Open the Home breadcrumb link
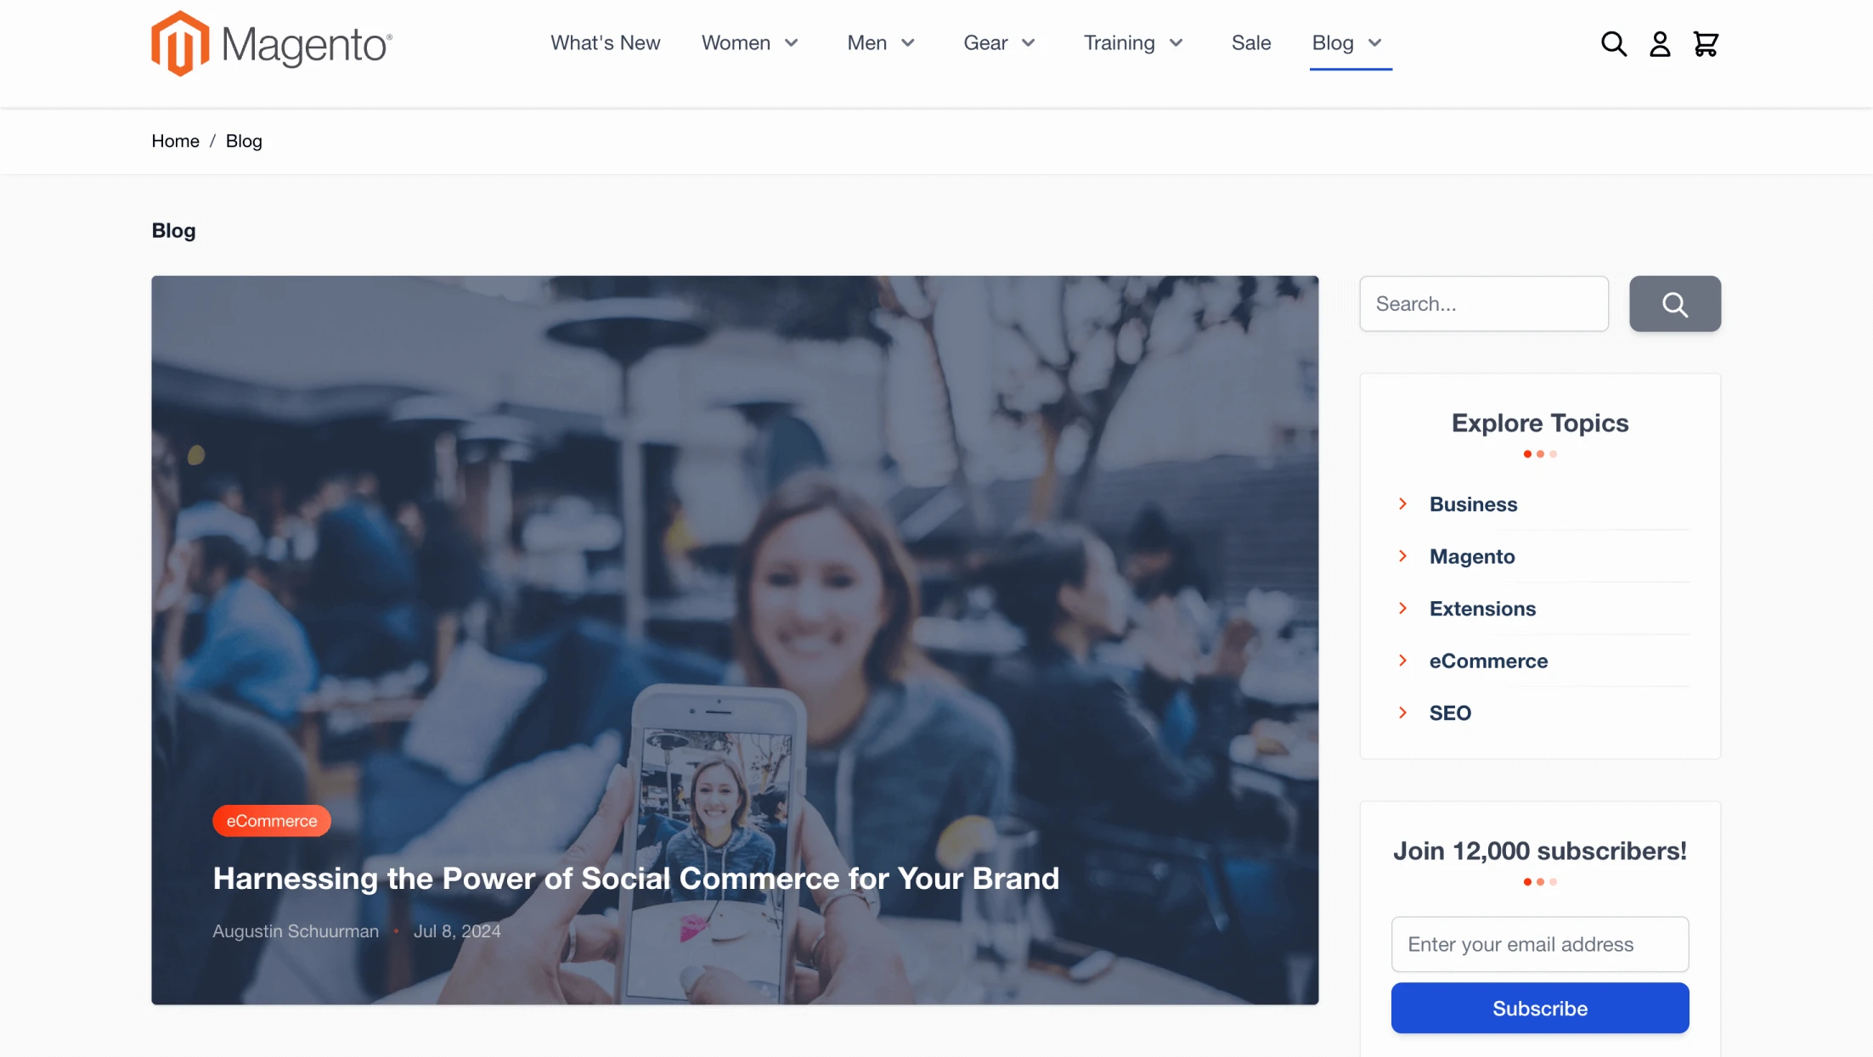The image size is (1873, 1057). pos(175,141)
